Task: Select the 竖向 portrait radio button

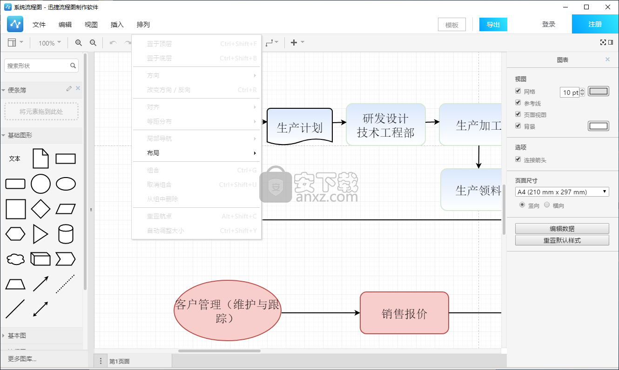Action: pyautogui.click(x=522, y=205)
